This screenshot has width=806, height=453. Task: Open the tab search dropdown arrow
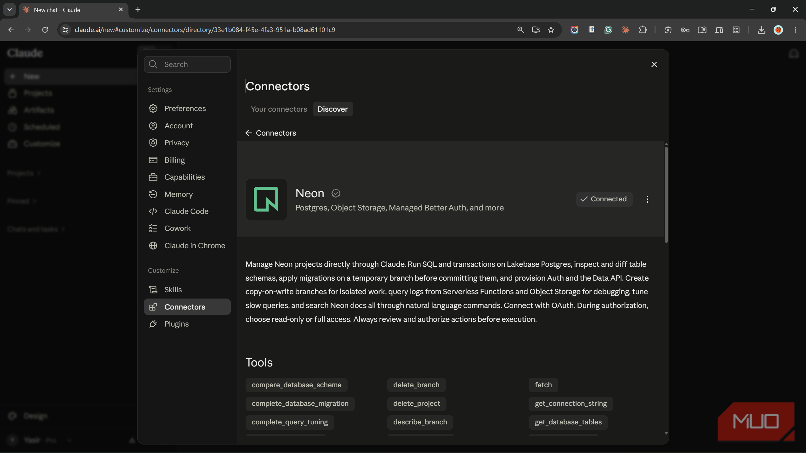(x=9, y=9)
